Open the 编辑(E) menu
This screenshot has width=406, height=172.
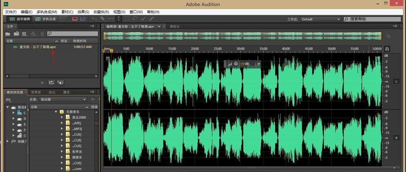pos(26,12)
